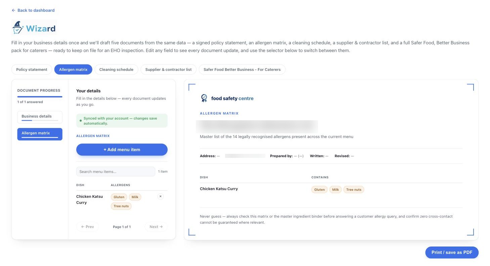Open Safer Food Better Business - For Caterers tab

click(242, 70)
